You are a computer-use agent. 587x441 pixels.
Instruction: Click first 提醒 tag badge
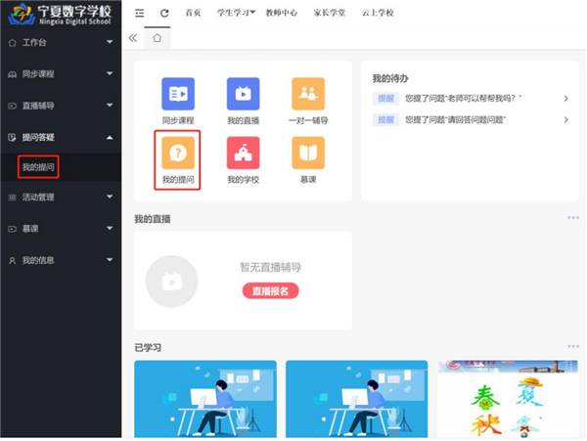pos(386,99)
